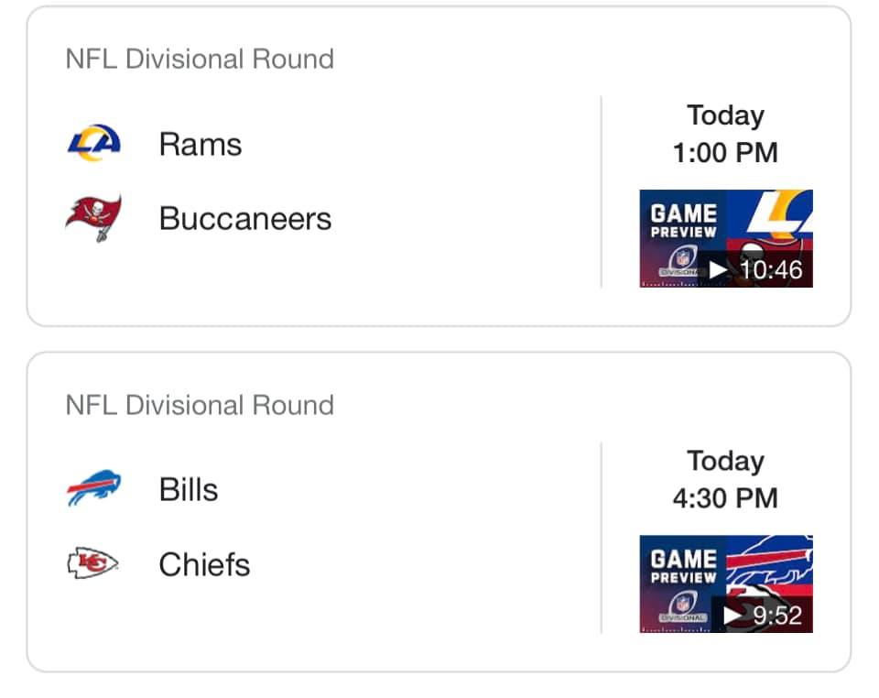The height and width of the screenshot is (698, 879).
Task: Click the second NFL Divisional Round heading
Action: point(200,405)
